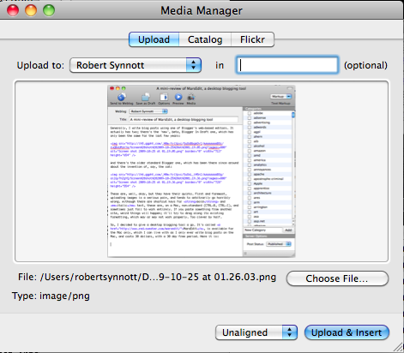This screenshot has width=404, height=353.
Task: Click the Upload & Insert button
Action: [347, 332]
